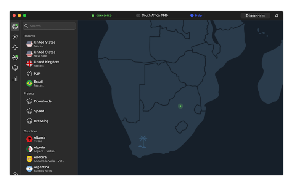
Task: Activate the Downloads preset
Action: pos(42,101)
